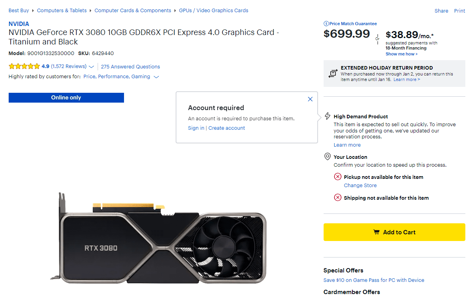
Task: Click the Sign in link
Action: point(196,128)
